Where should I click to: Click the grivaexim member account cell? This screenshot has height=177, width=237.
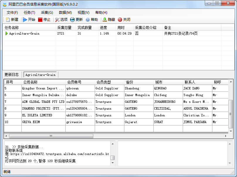click(x=80, y=122)
